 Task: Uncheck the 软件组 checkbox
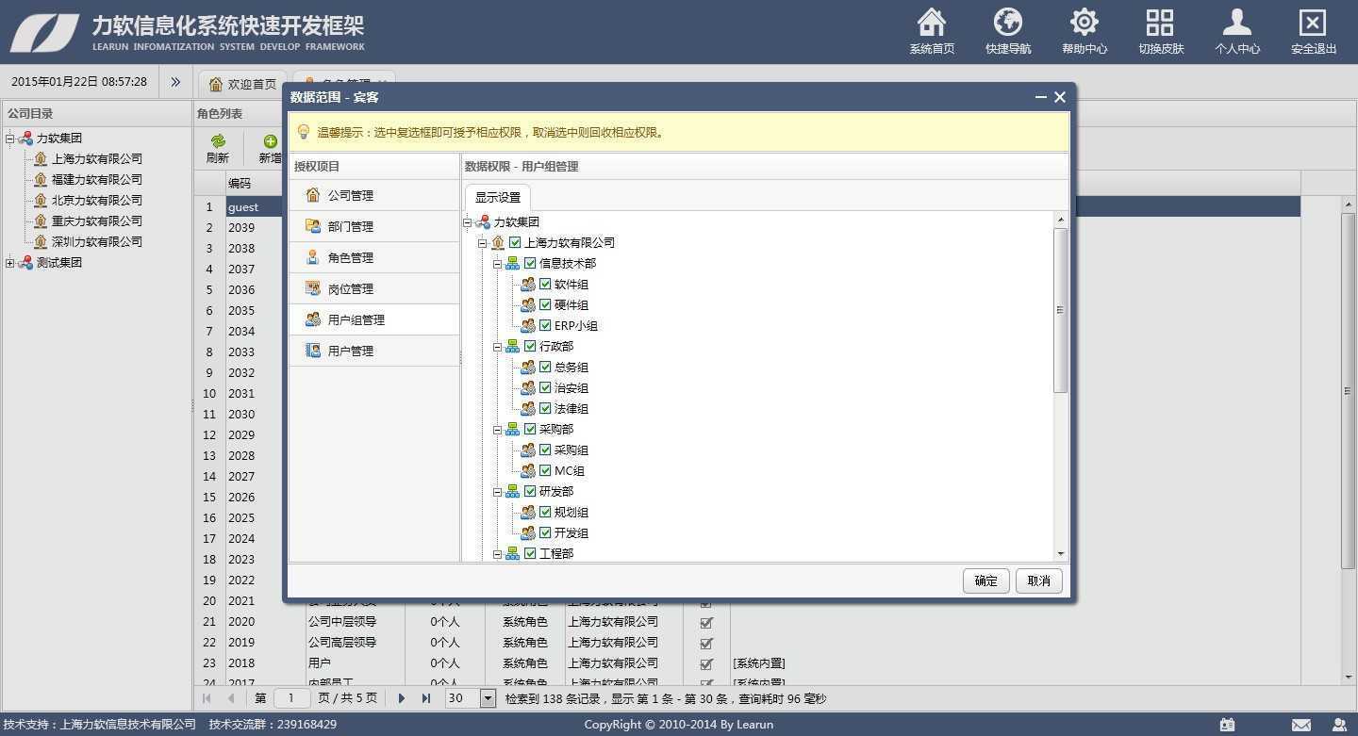(545, 284)
